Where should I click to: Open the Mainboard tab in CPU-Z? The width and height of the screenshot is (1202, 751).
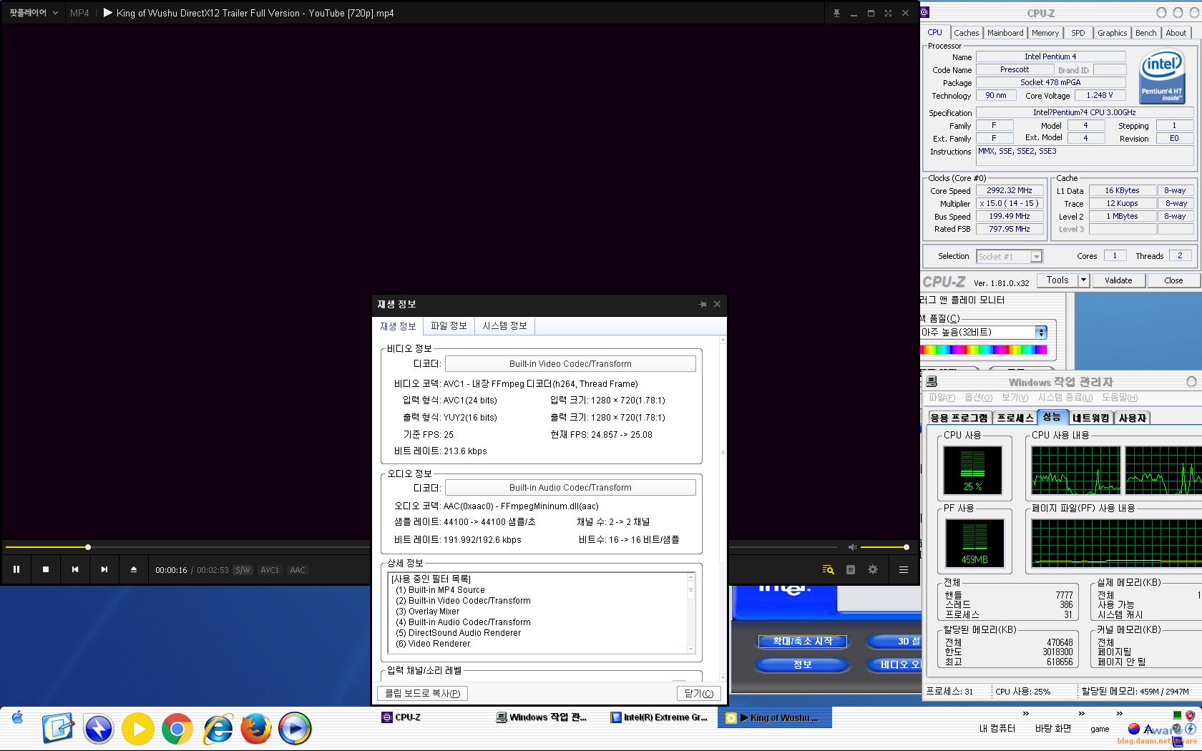click(1005, 33)
